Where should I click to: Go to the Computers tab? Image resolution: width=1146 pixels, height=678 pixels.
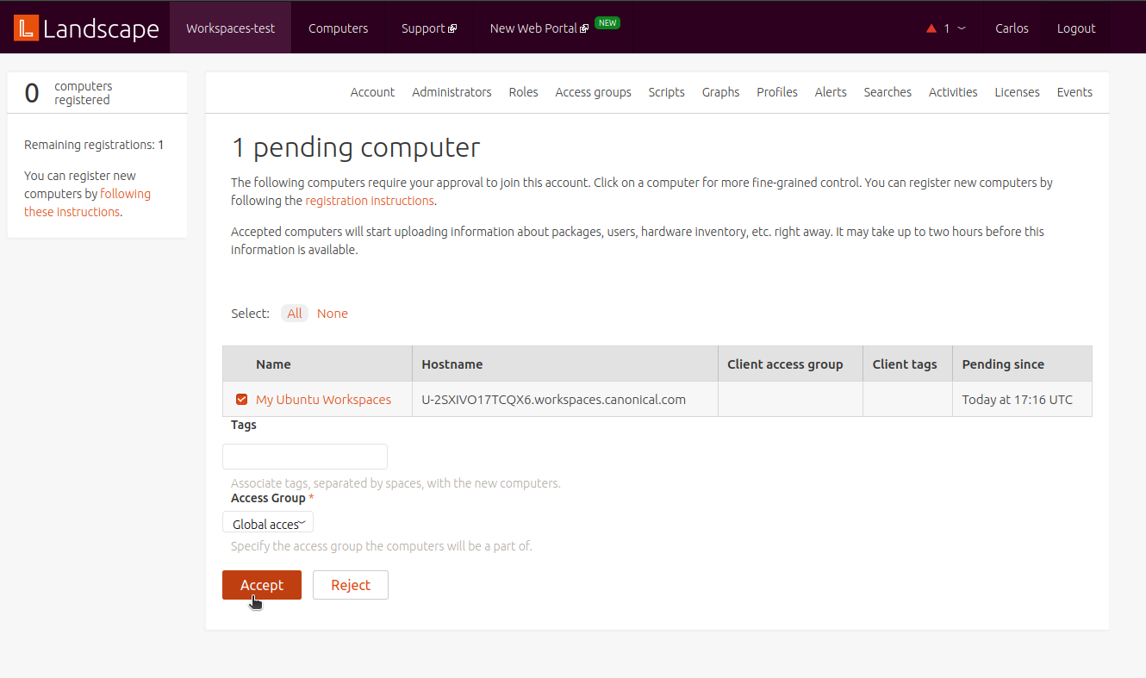point(338,28)
